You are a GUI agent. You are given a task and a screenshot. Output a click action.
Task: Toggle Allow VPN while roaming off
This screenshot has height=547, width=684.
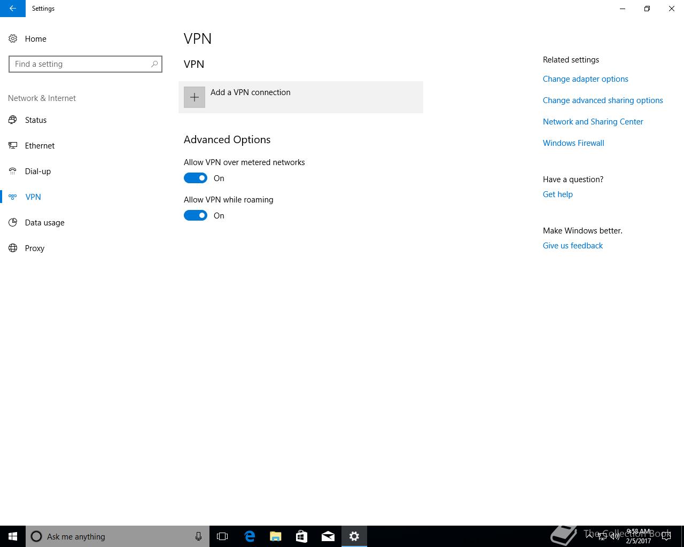[196, 215]
